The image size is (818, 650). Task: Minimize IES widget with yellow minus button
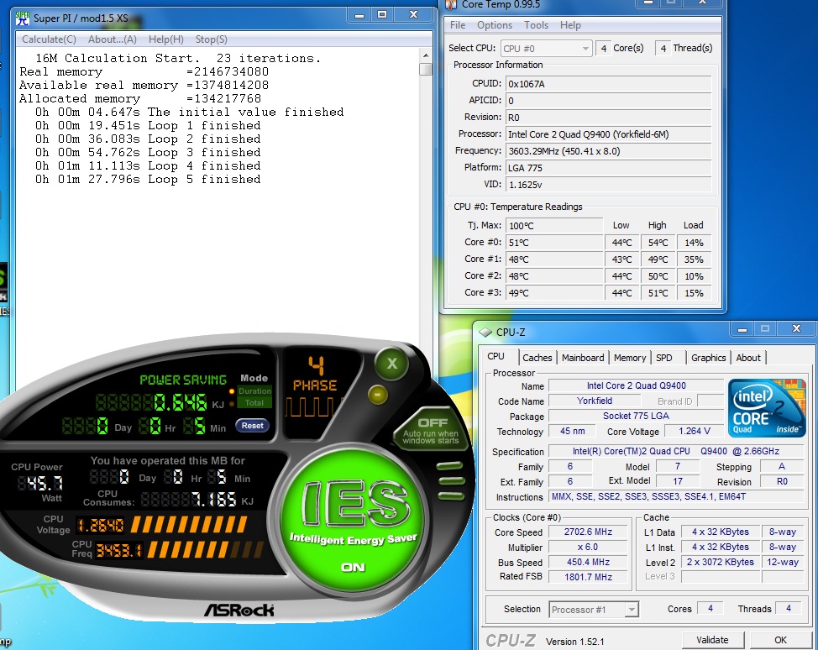click(x=378, y=395)
